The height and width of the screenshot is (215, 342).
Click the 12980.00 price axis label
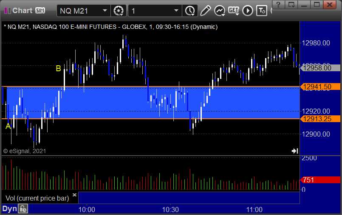pos(316,43)
